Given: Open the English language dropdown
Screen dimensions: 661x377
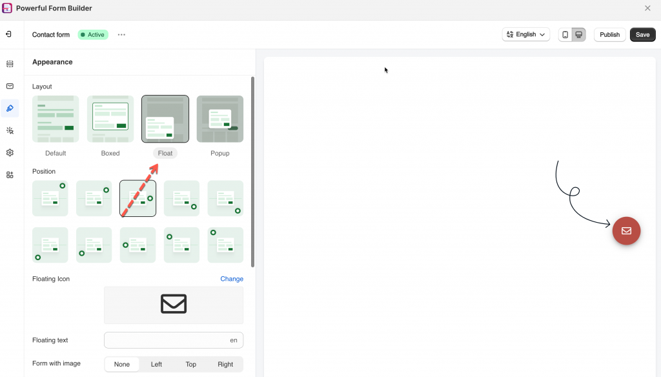Looking at the screenshot, I should click(525, 35).
